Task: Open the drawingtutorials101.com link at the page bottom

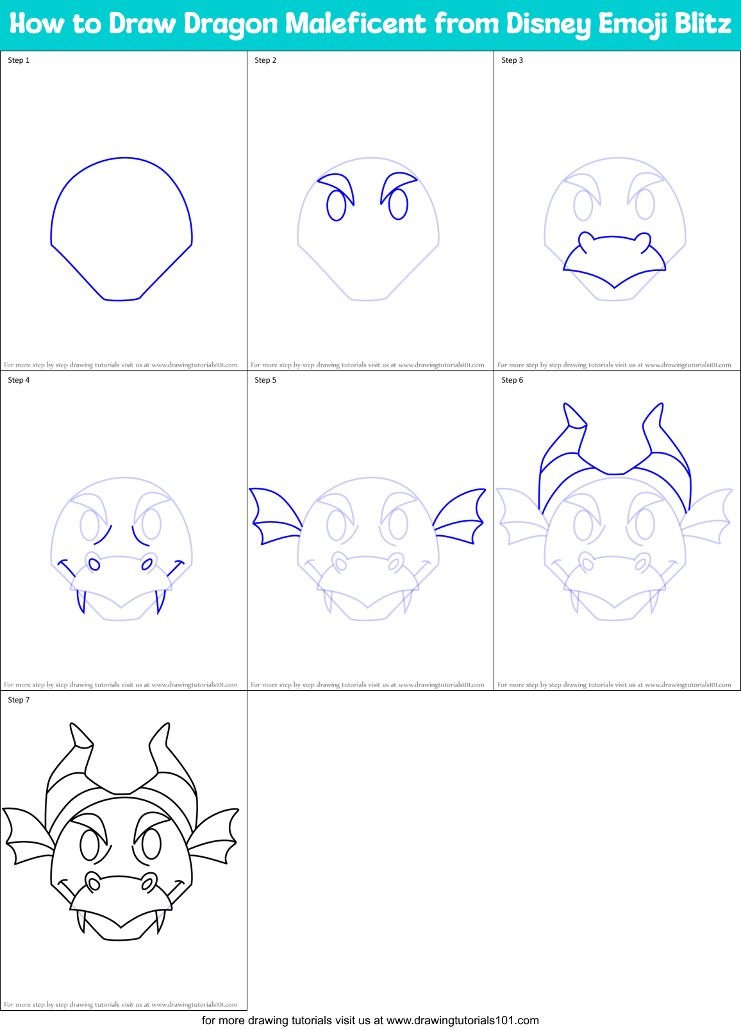Action: (370, 1020)
